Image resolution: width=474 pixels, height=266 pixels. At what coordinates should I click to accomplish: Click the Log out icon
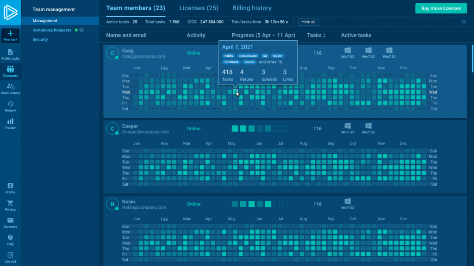click(x=10, y=255)
